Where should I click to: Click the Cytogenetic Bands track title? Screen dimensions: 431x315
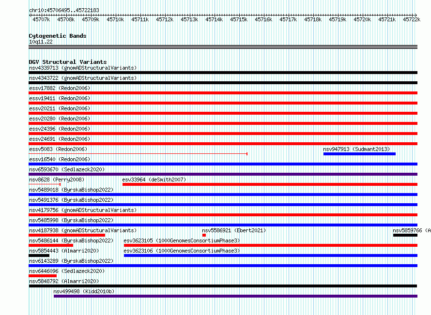tap(58, 36)
